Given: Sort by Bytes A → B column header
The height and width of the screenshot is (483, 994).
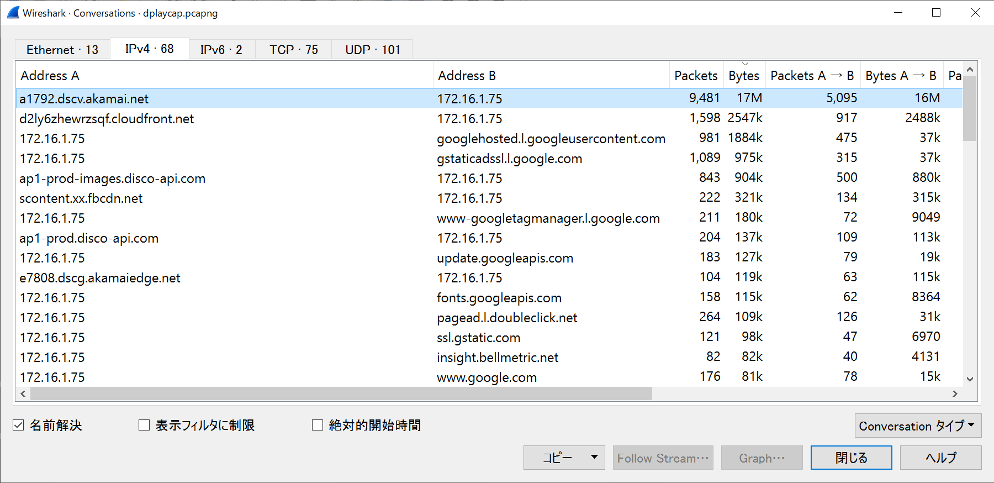Looking at the screenshot, I should click(x=901, y=76).
